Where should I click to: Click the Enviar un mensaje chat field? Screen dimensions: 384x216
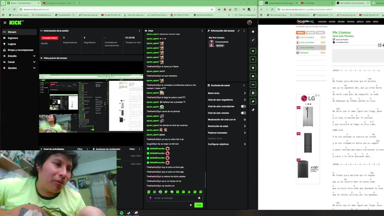(175, 198)
